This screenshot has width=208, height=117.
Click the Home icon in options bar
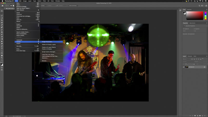[2, 6]
